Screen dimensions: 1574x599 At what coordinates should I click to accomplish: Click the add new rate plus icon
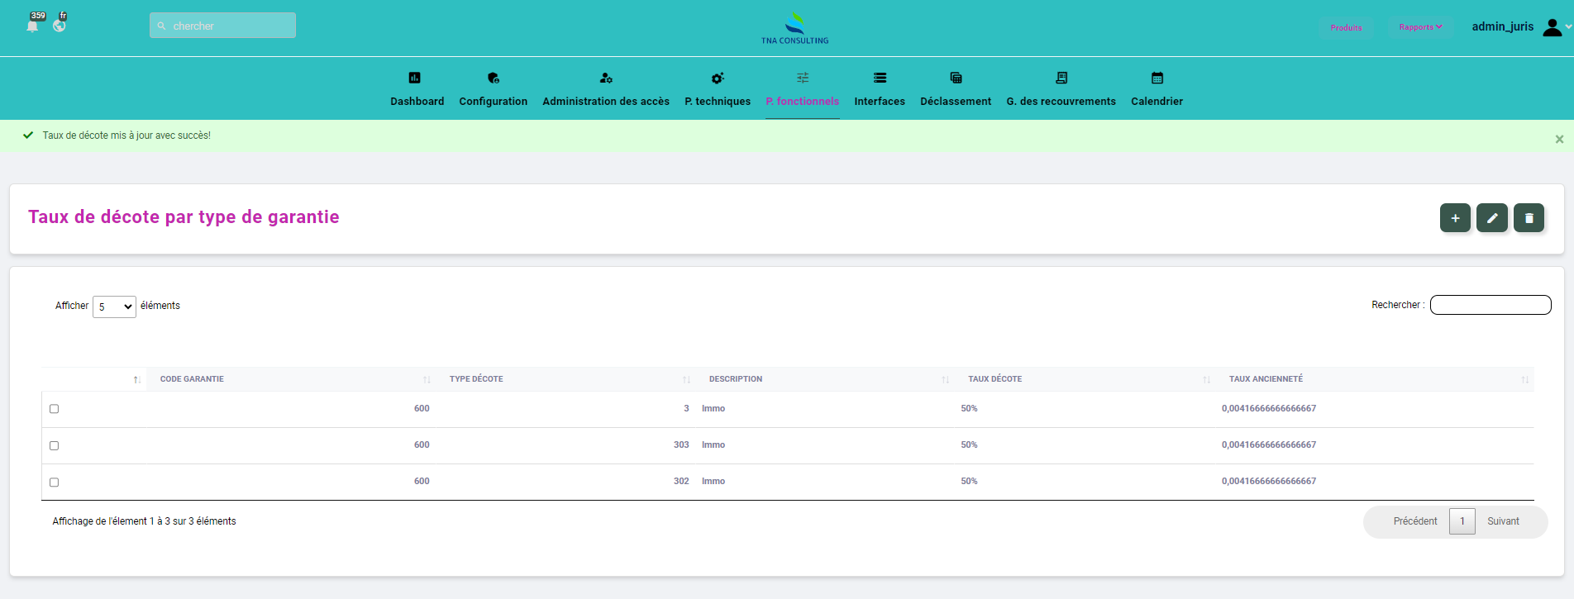point(1455,218)
